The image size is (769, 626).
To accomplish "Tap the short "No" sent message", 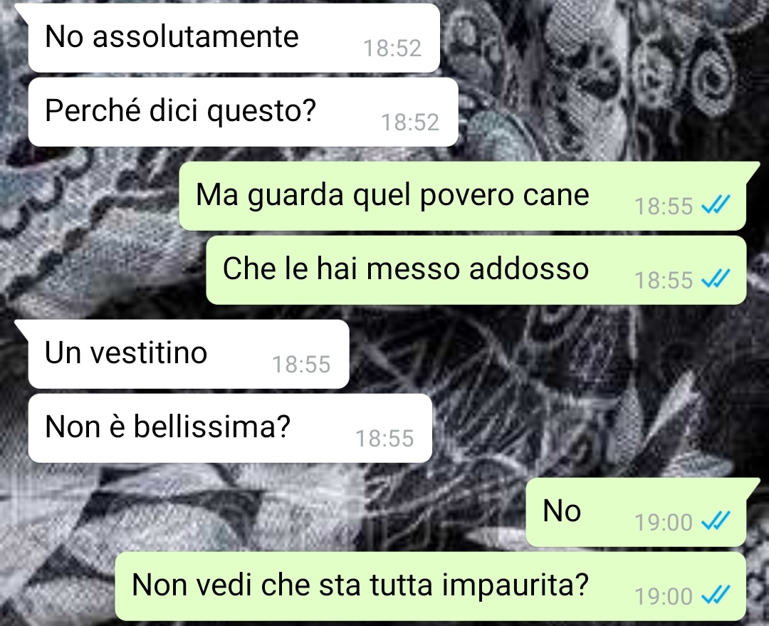I will [x=636, y=512].
